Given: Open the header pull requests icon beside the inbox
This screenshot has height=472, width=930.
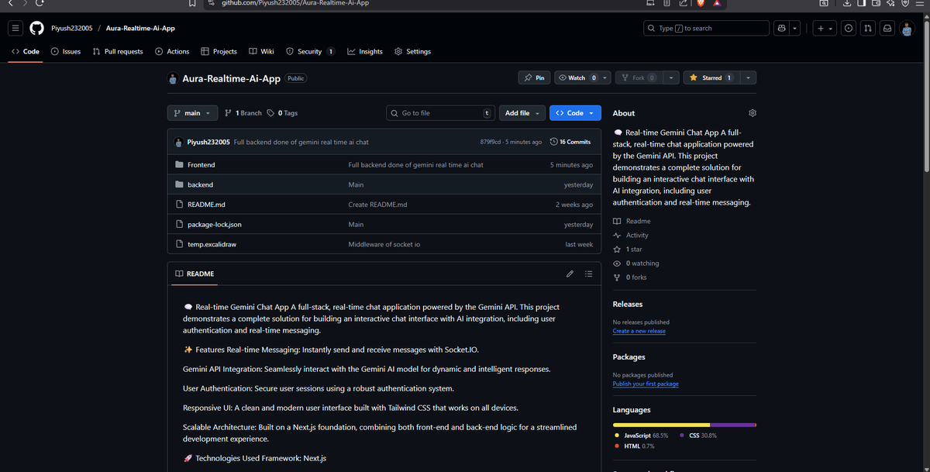Looking at the screenshot, I should 868,28.
